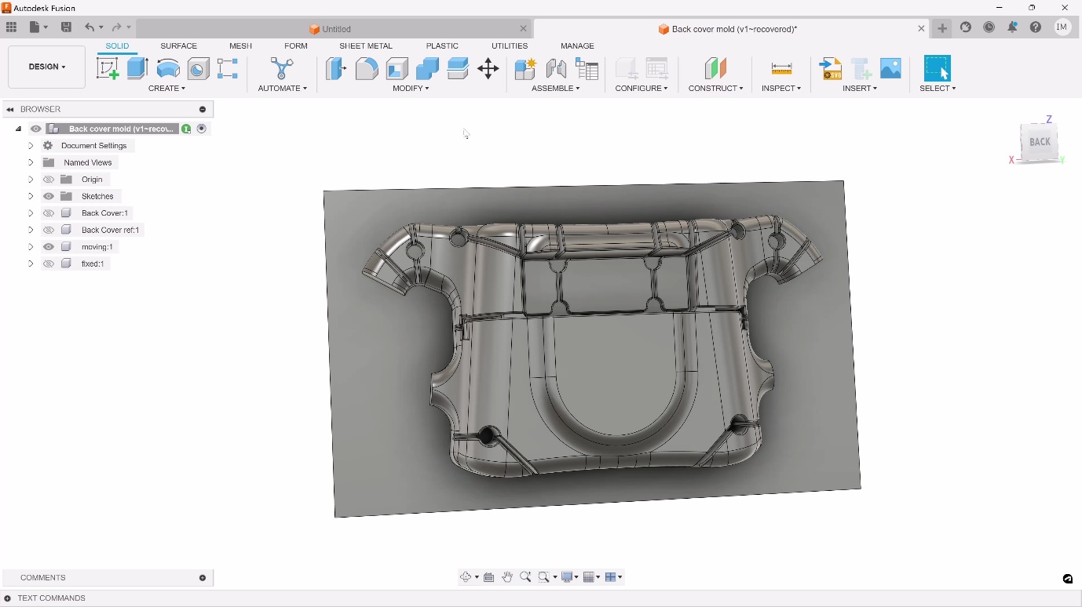The height and width of the screenshot is (607, 1082).
Task: Select the Move/Copy tool
Action: [x=488, y=68]
